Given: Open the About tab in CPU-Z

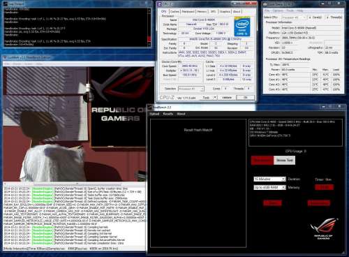Looking at the screenshot, I should (237, 11).
